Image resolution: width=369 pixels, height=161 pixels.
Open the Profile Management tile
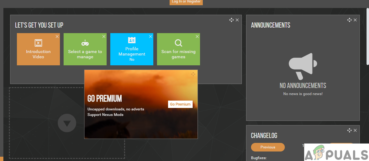pyautogui.click(x=132, y=49)
